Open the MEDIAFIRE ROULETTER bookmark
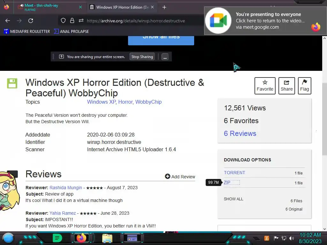327x245 pixels. (27, 32)
